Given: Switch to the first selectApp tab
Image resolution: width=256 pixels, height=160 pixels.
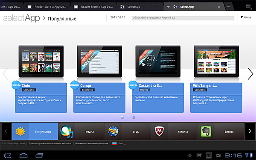Looking at the screenshot, I should 131,7.
